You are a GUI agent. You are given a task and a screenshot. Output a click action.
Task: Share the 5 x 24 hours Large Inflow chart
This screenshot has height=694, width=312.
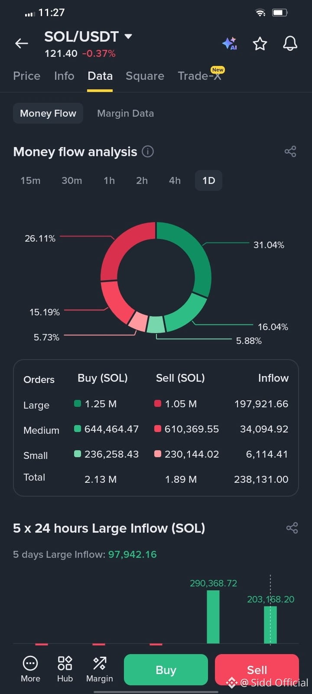292,528
